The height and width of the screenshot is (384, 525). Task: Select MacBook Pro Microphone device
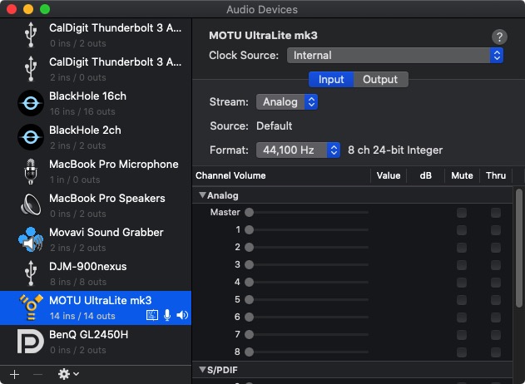pos(96,171)
